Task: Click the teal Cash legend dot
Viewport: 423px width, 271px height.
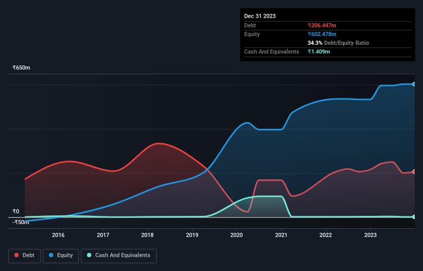Action: point(89,255)
